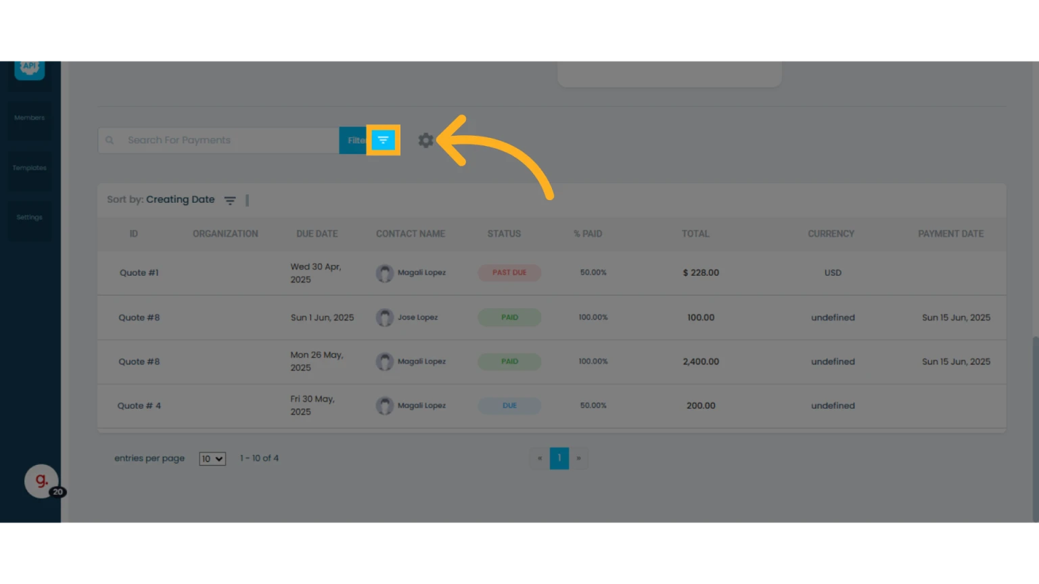Sort by DUE DATE column header
The image size is (1039, 584).
[317, 234]
